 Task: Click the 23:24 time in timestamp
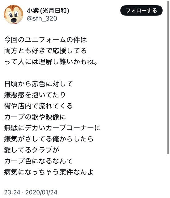(x=12, y=192)
